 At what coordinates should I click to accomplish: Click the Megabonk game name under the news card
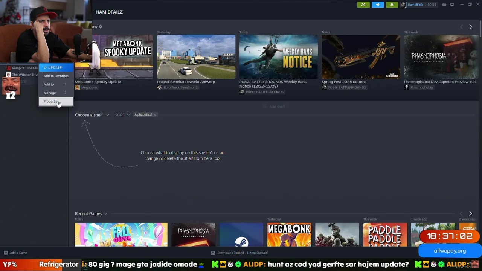[x=89, y=87]
